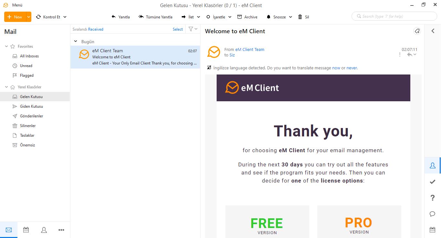Reply to all with Tümüne Yanıtla
The height and width of the screenshot is (238, 441).
[x=155, y=17]
